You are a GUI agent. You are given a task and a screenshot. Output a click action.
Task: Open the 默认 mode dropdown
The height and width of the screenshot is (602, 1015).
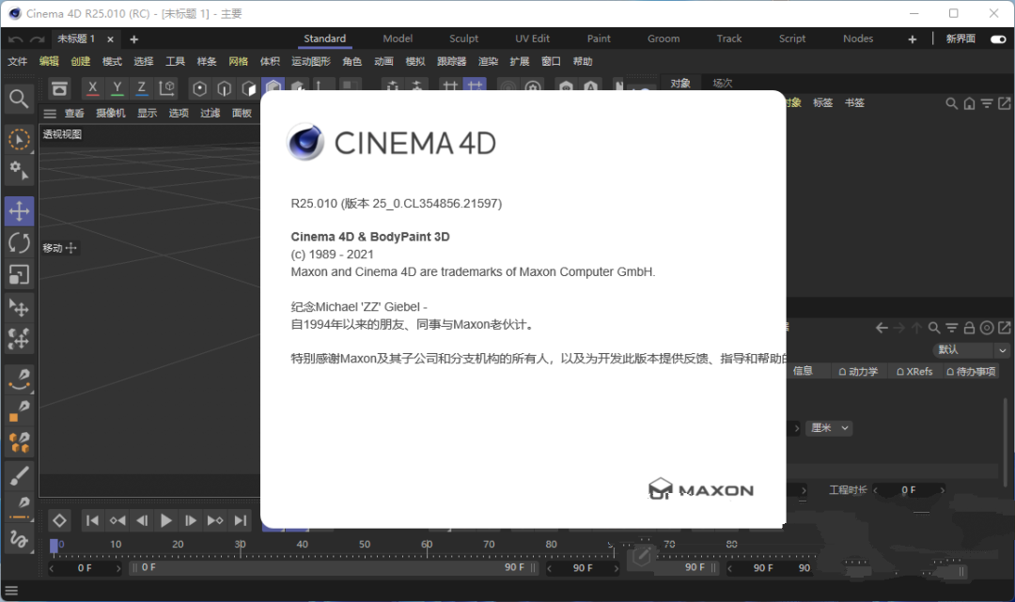[971, 349]
